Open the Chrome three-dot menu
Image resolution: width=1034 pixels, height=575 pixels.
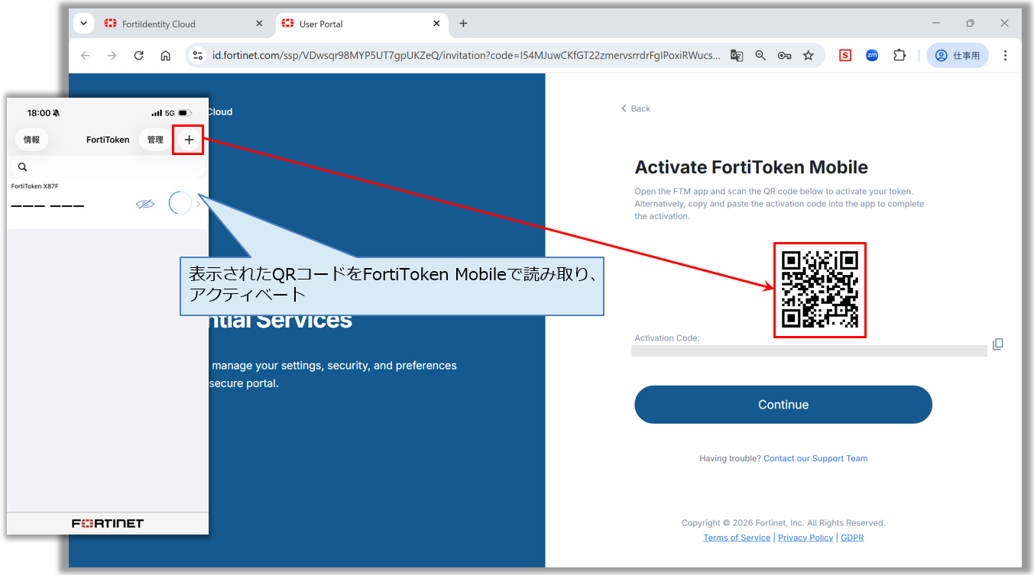1005,55
